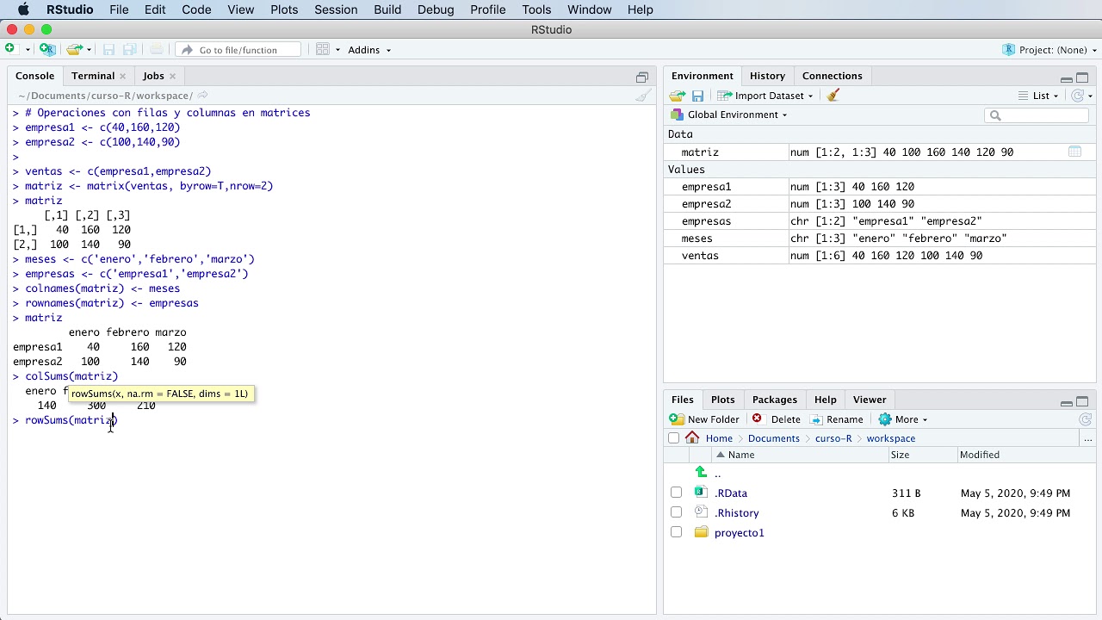Open the Apple menu
The width and height of the screenshot is (1102, 620).
tap(23, 9)
